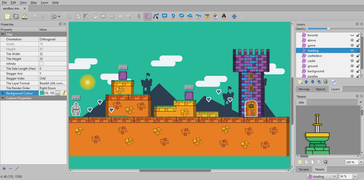Select the Insert Ellipse tool

pyautogui.click(x=181, y=16)
